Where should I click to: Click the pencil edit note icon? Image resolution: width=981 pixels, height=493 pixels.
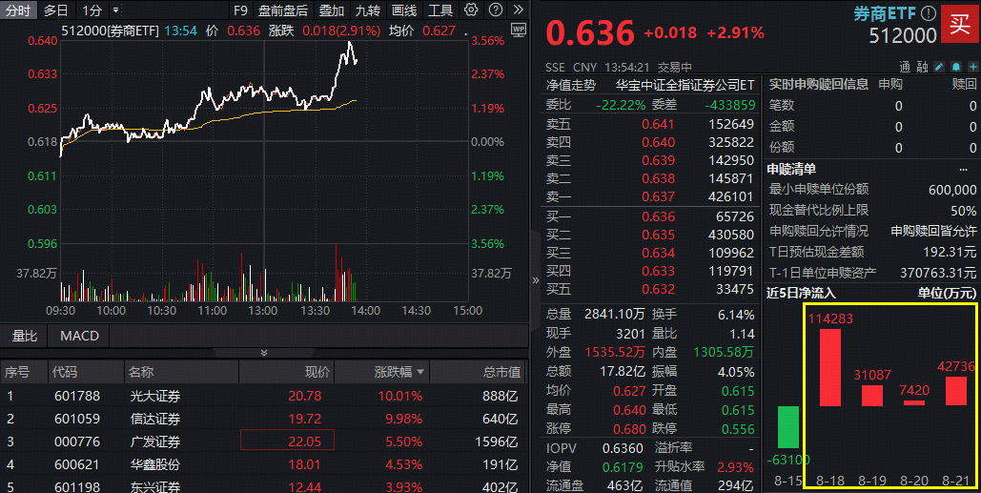(x=938, y=68)
